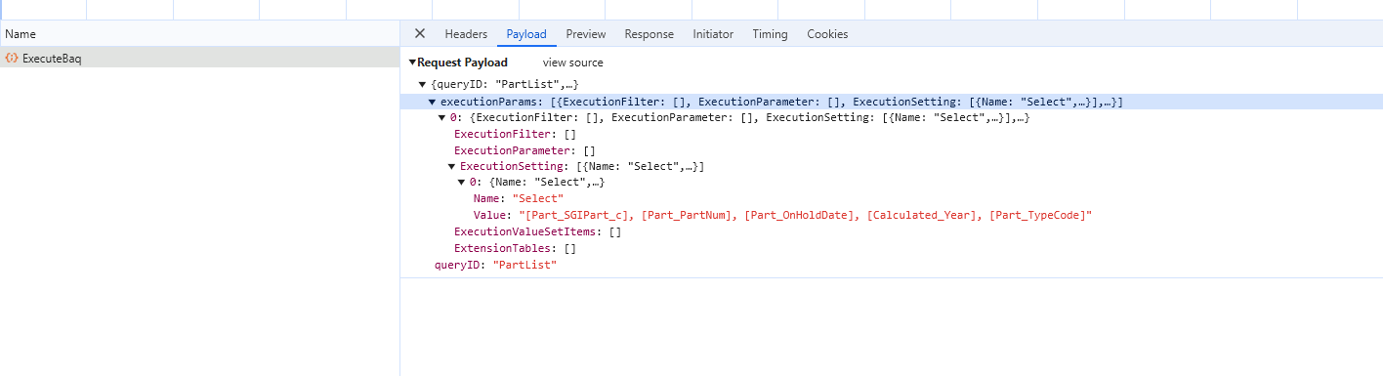Collapse the 0 Name Select object
The image size is (1383, 376).
462,182
